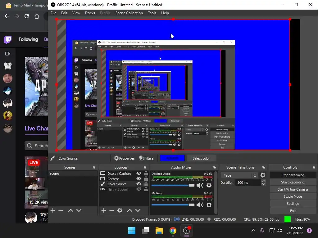Pop out the Scenes dock

[x=94, y=167]
